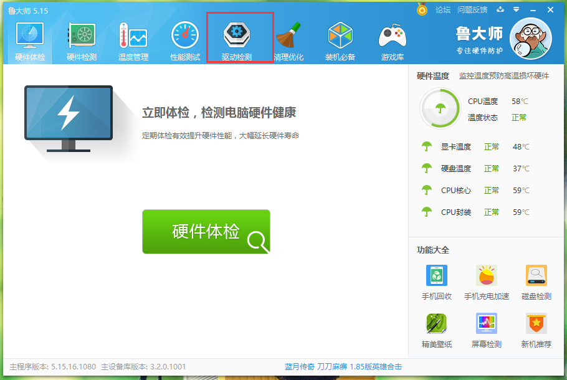Click the circular CPU temperature gauge
567x380 pixels.
(441, 107)
